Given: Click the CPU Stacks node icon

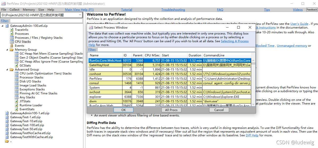Looking at the screenshot, I should pyautogui.click(x=12, y=42).
